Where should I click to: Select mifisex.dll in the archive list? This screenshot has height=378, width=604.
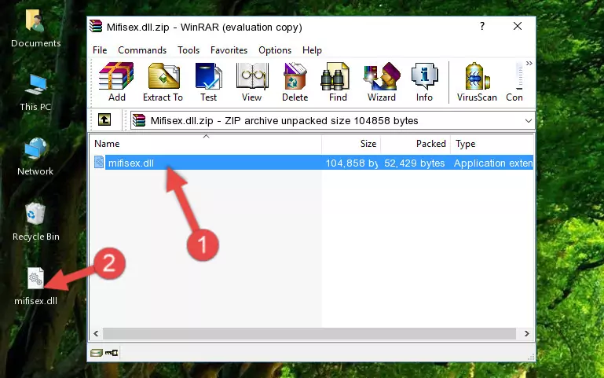tap(131, 163)
